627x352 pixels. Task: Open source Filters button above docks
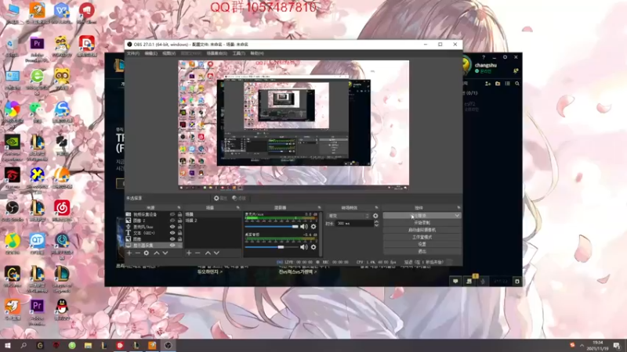[239, 199]
